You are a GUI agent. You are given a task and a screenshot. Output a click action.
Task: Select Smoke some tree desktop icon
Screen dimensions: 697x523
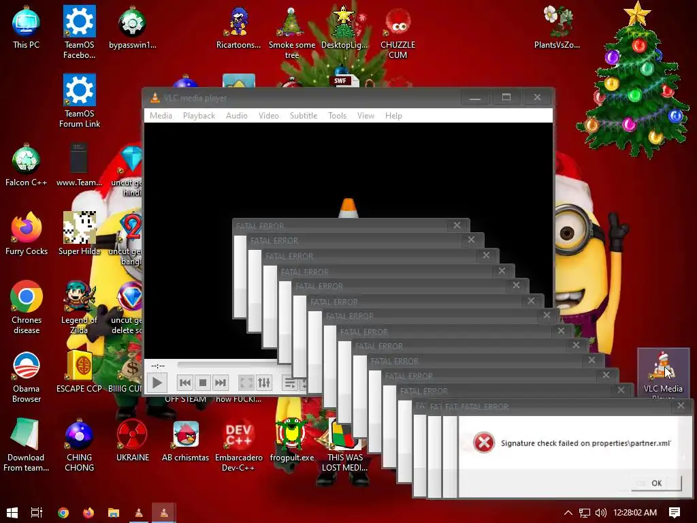click(291, 33)
